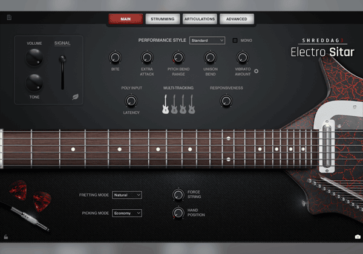Click the UNISON BEND knob

coord(210,57)
